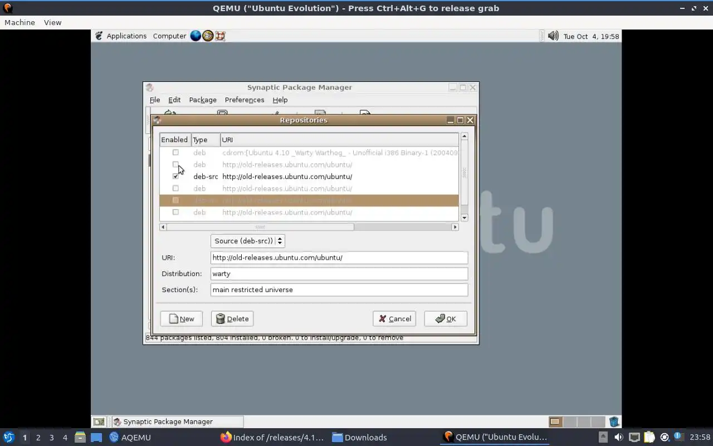Toggle the checkbox in the highlighted repository row

[175, 200]
